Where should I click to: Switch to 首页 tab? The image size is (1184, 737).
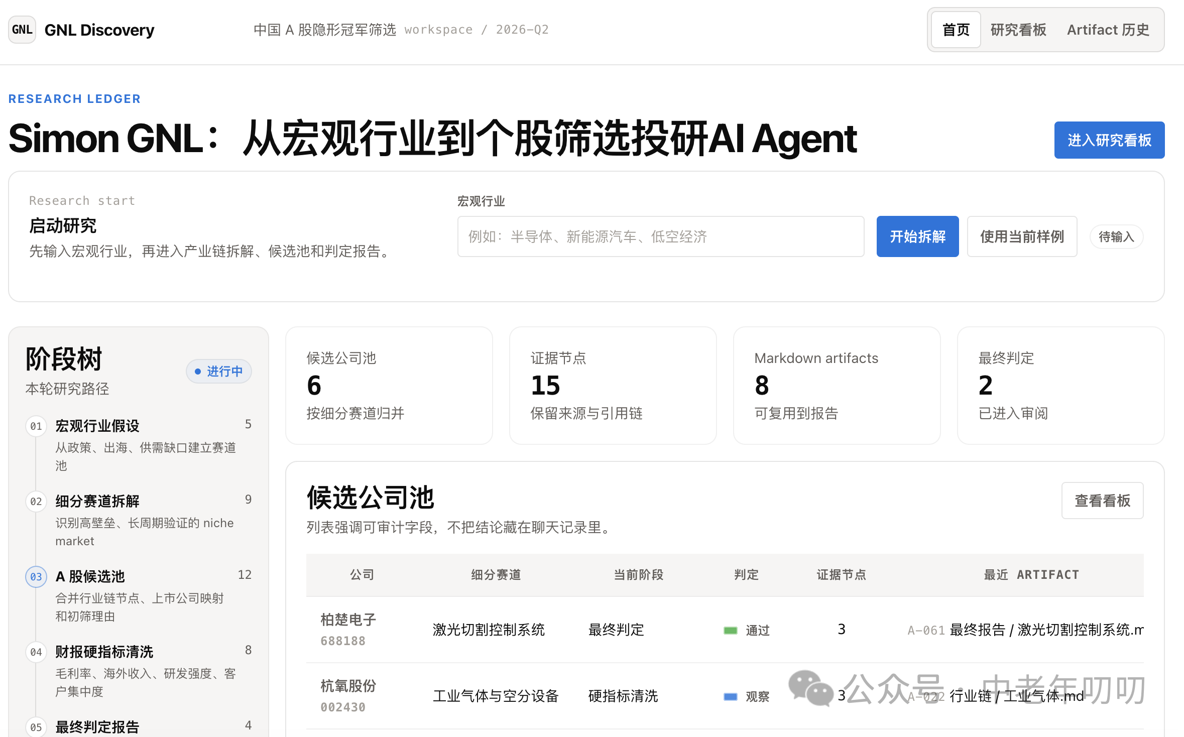click(956, 30)
